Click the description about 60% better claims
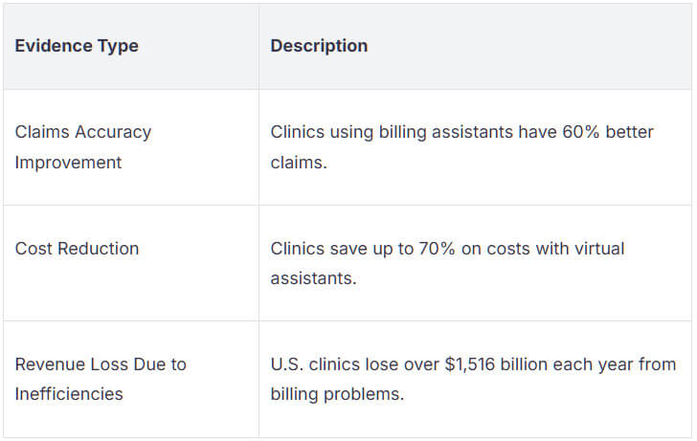The height and width of the screenshot is (441, 697). tap(461, 147)
